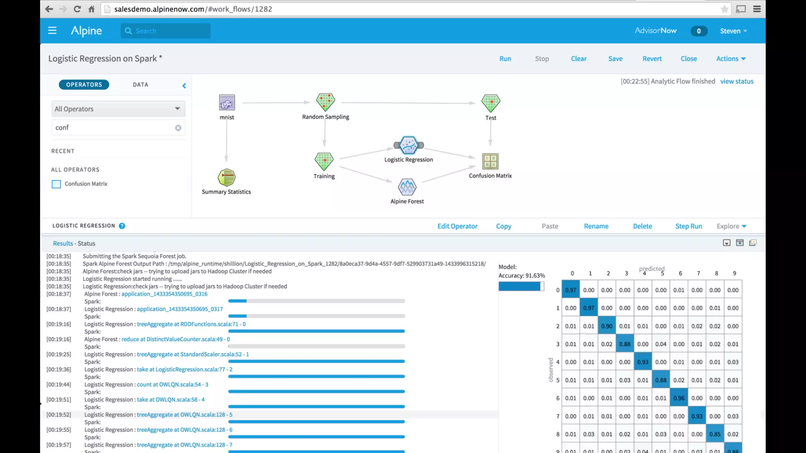This screenshot has width=806, height=453.
Task: Click the model accuracy progress bar
Action: pyautogui.click(x=521, y=286)
